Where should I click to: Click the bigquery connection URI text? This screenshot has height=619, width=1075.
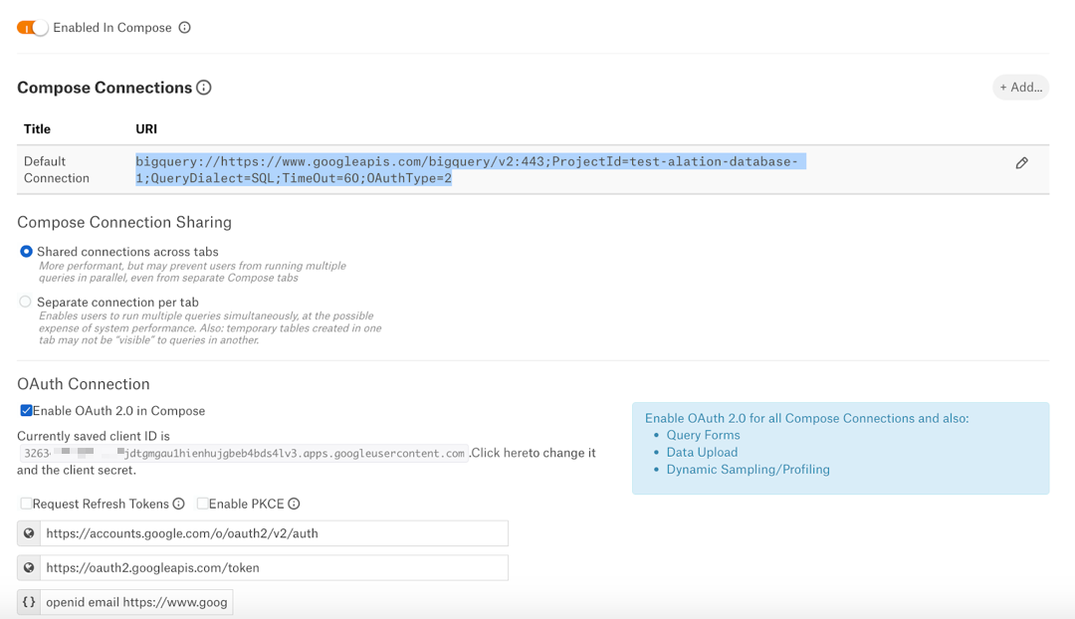click(470, 170)
